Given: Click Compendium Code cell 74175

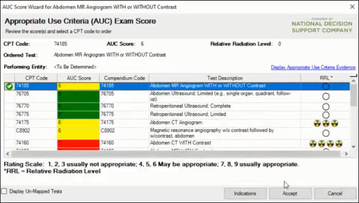Looking at the screenshot, I should point(124,123).
